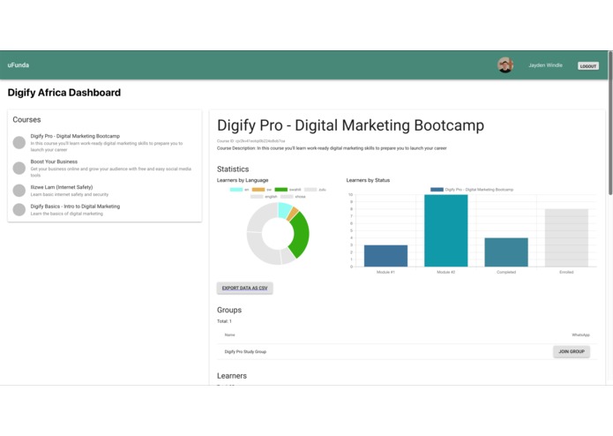Screen dimensions: 613x436
Task: Click the Digify Africa Dashboard heading
Action: [x=64, y=93]
